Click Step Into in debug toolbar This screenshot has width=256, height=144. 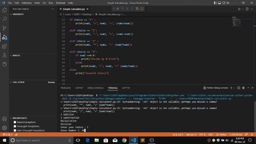pos(127,9)
